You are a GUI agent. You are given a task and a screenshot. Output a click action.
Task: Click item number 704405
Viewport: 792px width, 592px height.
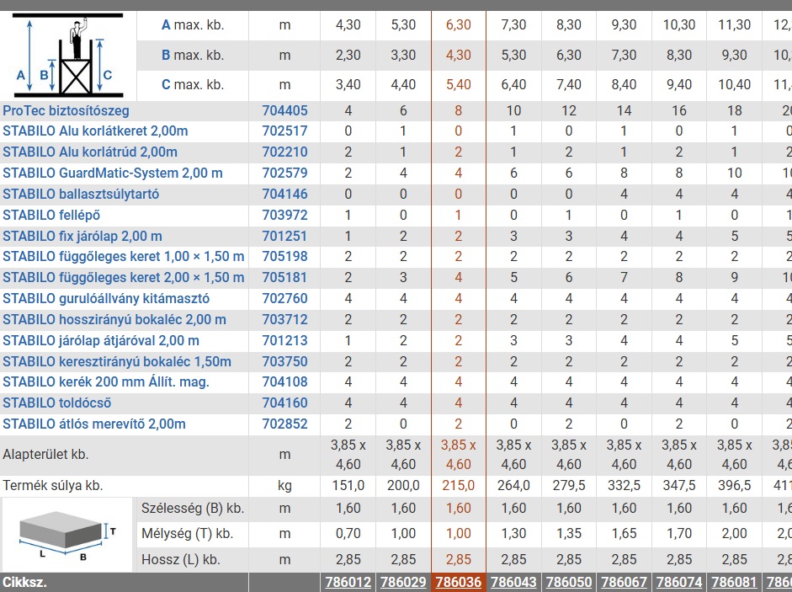284,110
